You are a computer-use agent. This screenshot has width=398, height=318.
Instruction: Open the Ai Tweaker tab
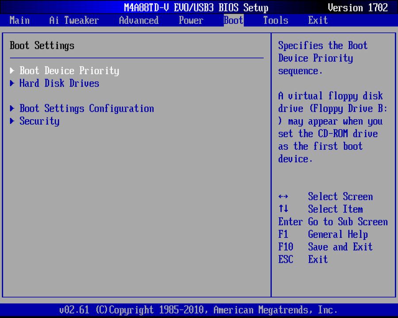click(73, 20)
